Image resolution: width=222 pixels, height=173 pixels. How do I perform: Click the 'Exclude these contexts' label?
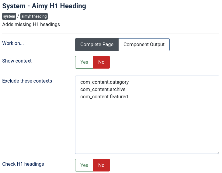tap(27, 81)
